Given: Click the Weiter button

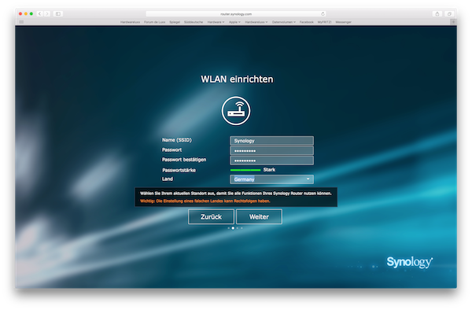Looking at the screenshot, I should [259, 216].
